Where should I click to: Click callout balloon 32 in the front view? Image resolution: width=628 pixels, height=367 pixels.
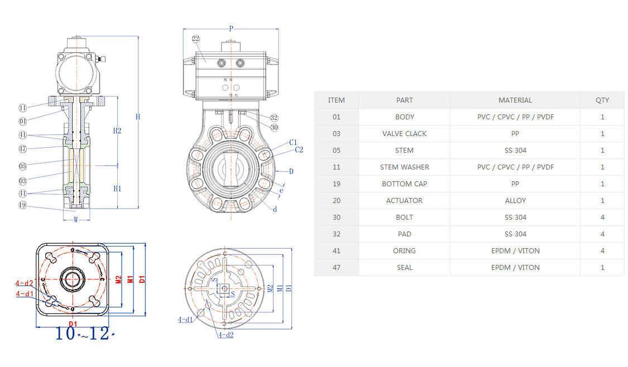[x=274, y=118]
